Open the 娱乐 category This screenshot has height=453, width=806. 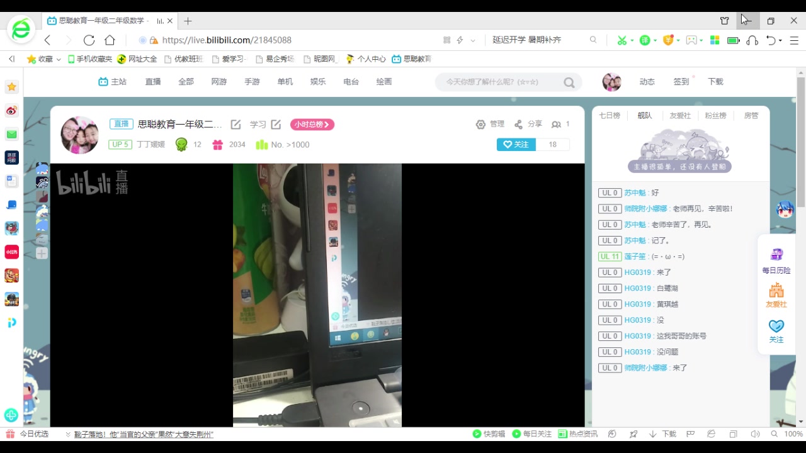tap(318, 82)
